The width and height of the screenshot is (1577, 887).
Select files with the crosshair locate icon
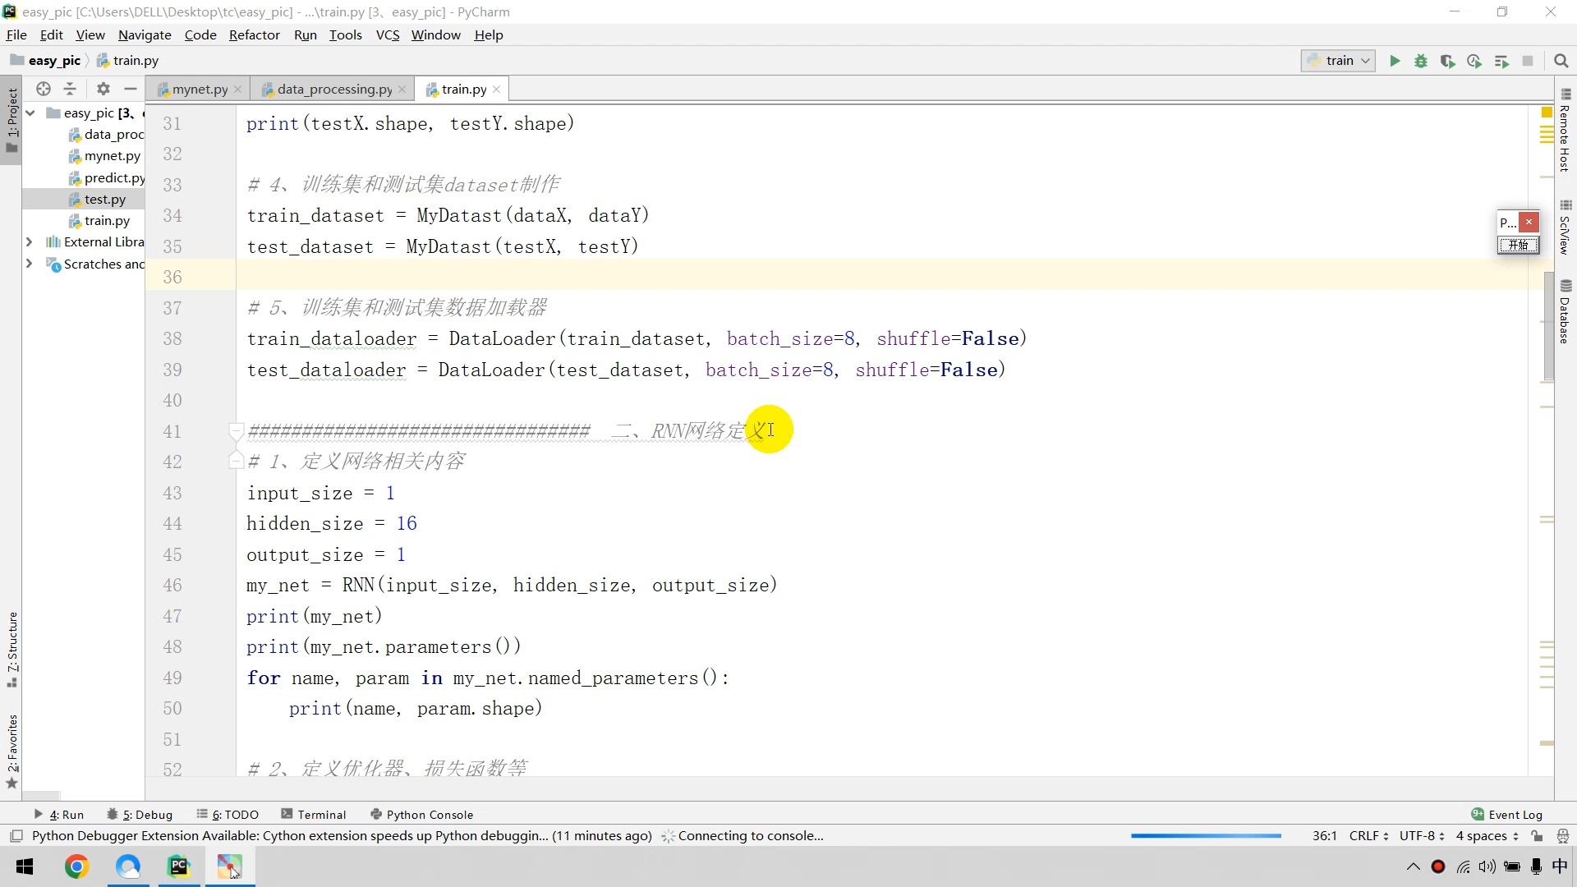click(44, 89)
